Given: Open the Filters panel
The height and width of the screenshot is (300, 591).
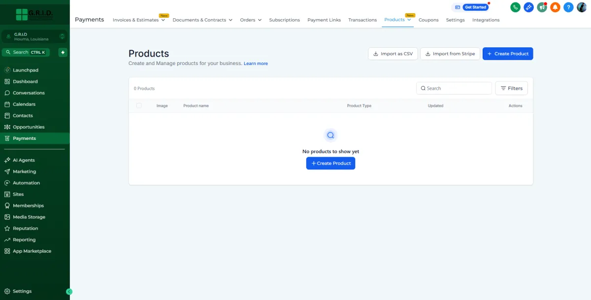Looking at the screenshot, I should 511,88.
